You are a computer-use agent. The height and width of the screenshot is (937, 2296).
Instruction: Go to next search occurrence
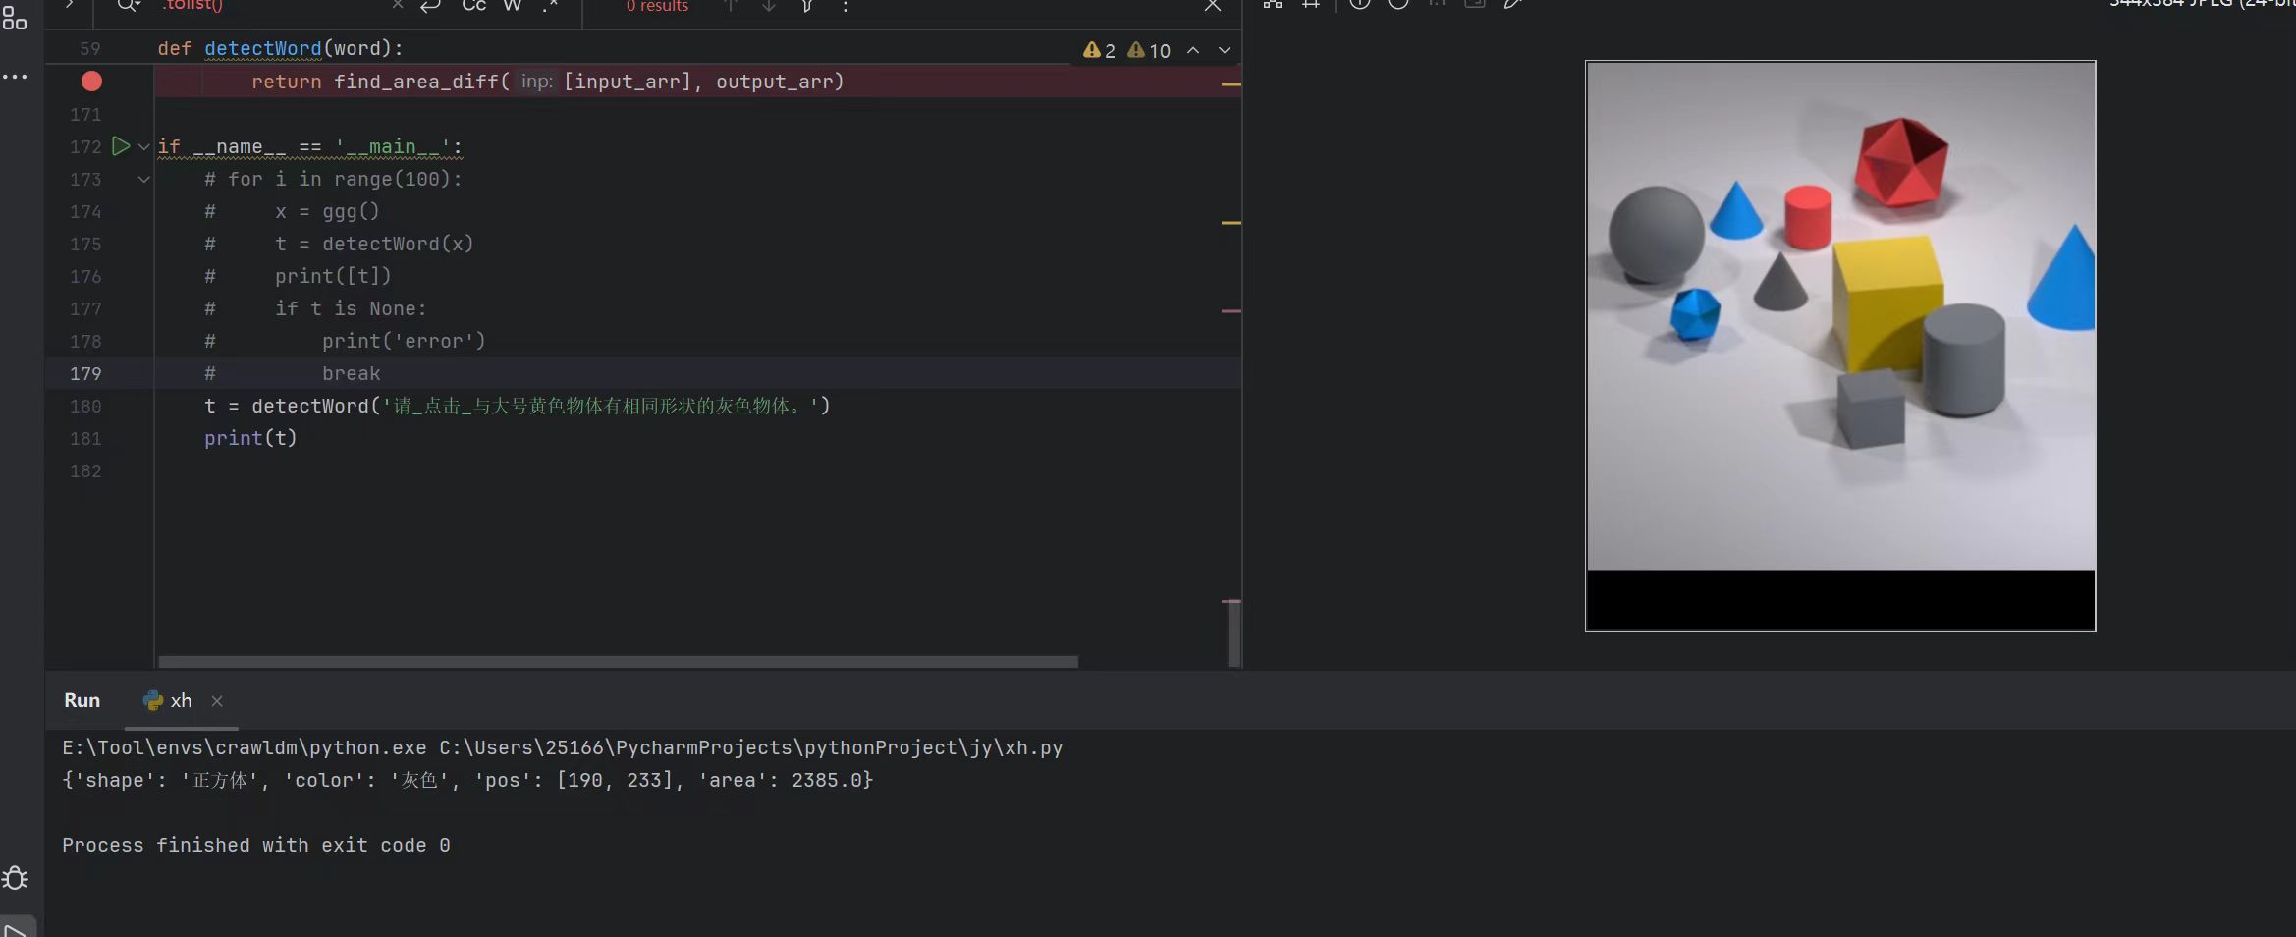click(x=769, y=6)
